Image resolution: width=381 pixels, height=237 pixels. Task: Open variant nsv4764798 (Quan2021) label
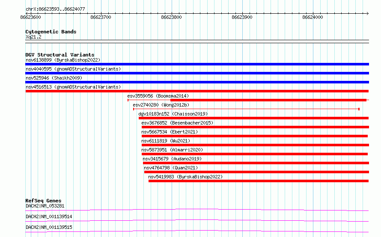(x=171, y=168)
